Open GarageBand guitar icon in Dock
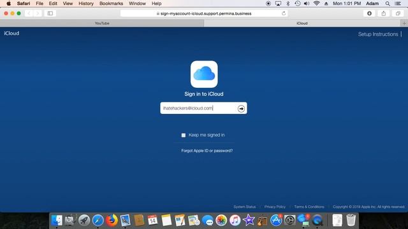 262,220
